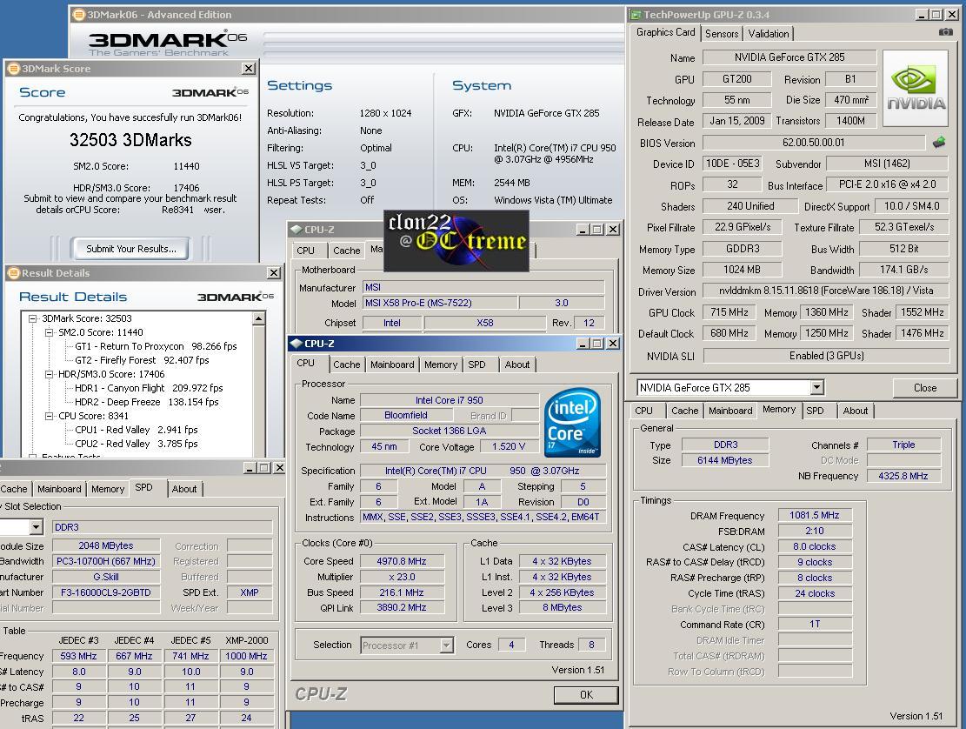The width and height of the screenshot is (966, 729).
Task: Open Cache tab in front CPU-Z window
Action: (346, 364)
